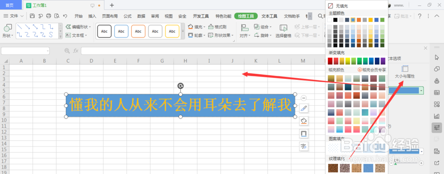Viewport: 444px width, 174px height.
Task: Switch to the 插入 ribbon tab
Action: pos(92,16)
